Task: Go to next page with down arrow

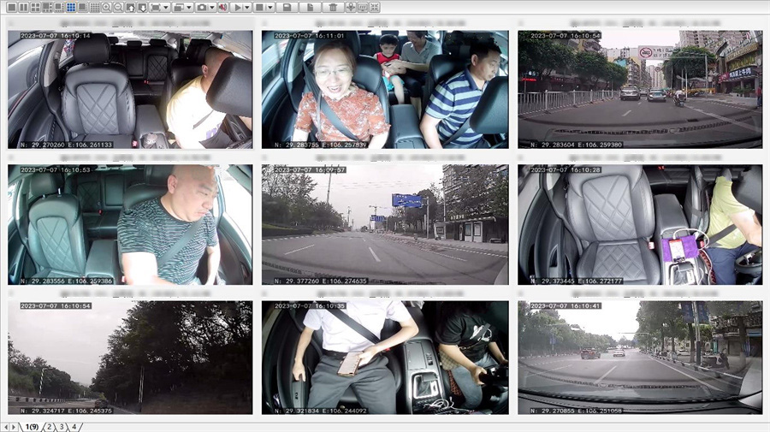Action: (x=142, y=7)
